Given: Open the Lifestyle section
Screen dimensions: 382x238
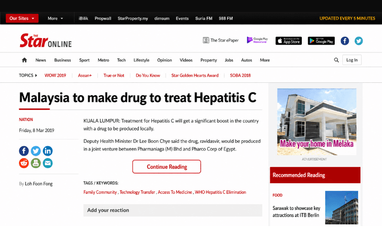Looking at the screenshot, I should 141,60.
